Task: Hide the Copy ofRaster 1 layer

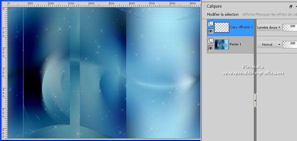Action: click(211, 31)
